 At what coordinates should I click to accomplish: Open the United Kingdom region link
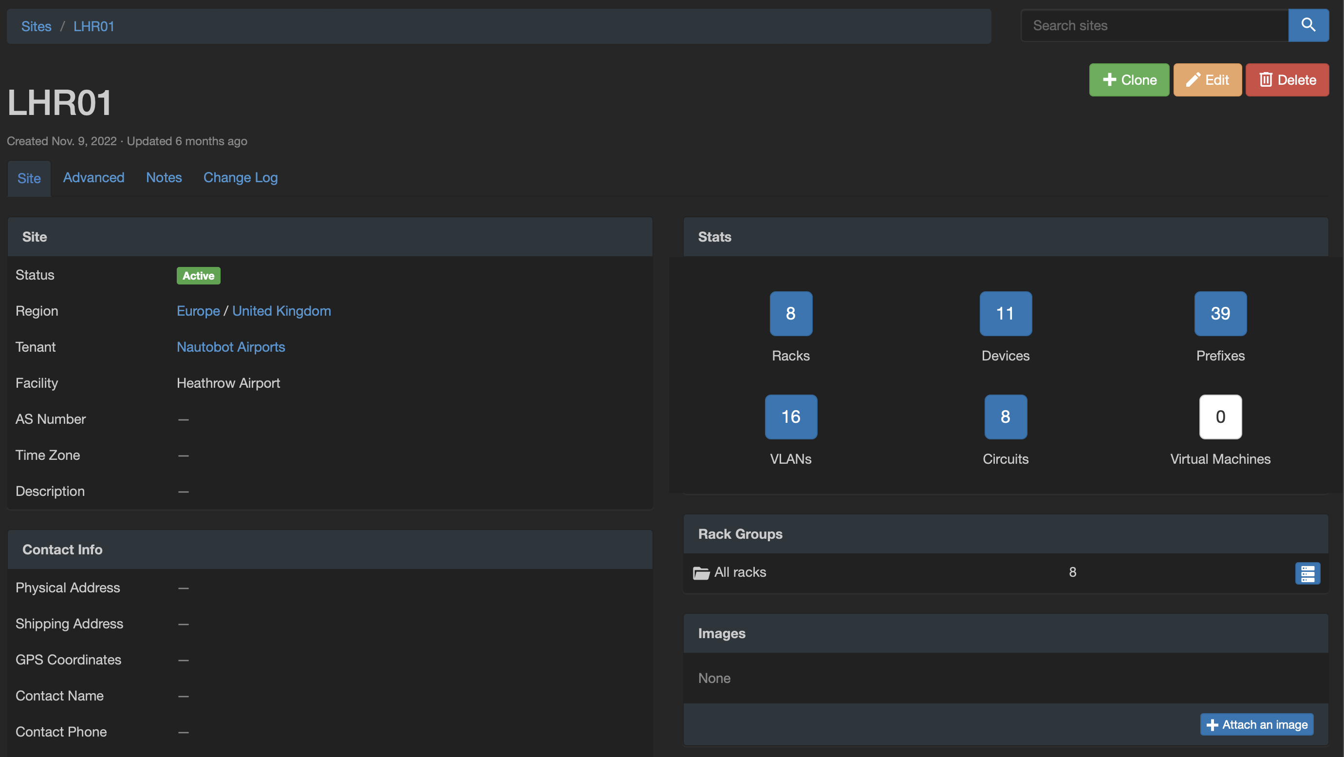pos(281,311)
